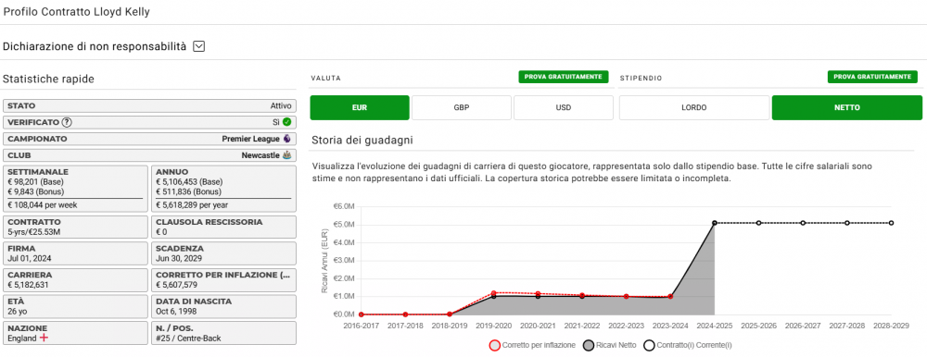Select the LORDO salary tab
927x357 pixels.
694,108
